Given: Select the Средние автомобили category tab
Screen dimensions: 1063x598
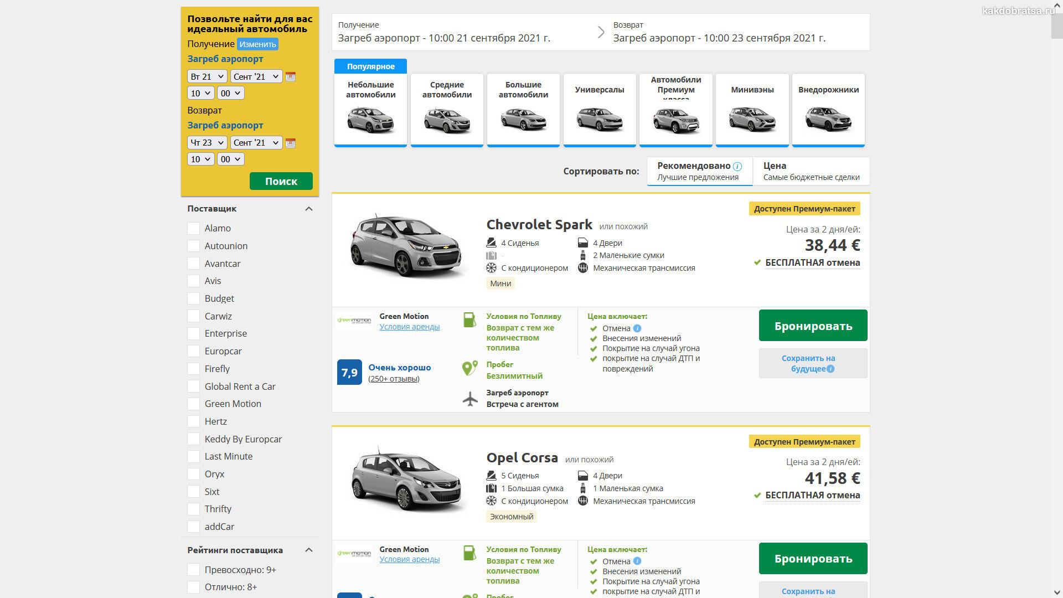Looking at the screenshot, I should click(447, 110).
